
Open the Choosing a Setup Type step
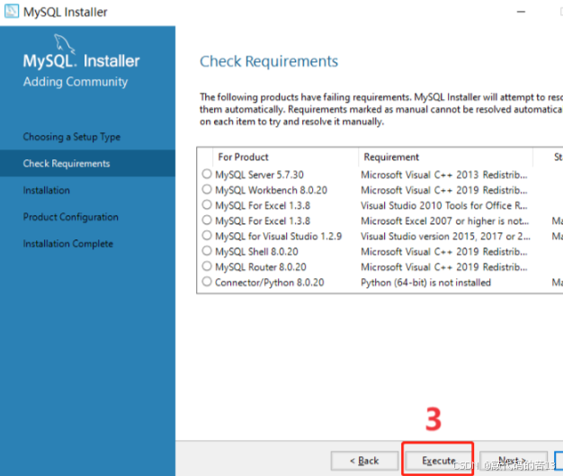coord(72,137)
